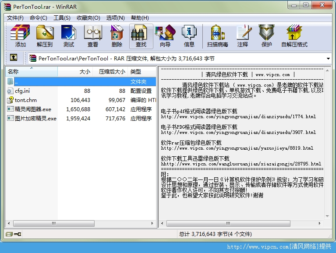Sort by the Size (大小) column header
Viewport: 336px width, 253px height.
(x=75, y=71)
